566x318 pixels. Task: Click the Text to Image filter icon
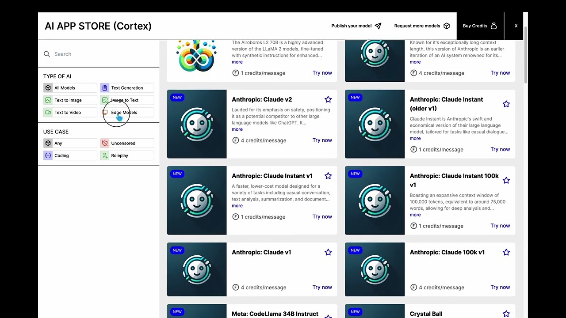coord(48,100)
